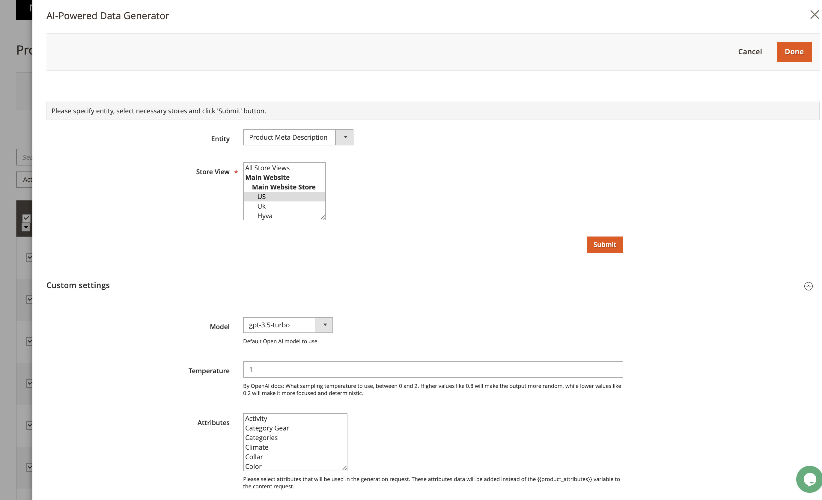This screenshot has height=500, width=822.
Task: Click the Custom settings heading
Action: (78, 285)
